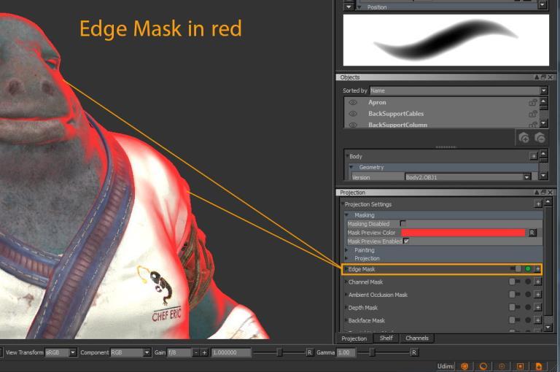This screenshot has height=372, width=560.
Task: Increase gain with the plus button
Action: (204, 353)
